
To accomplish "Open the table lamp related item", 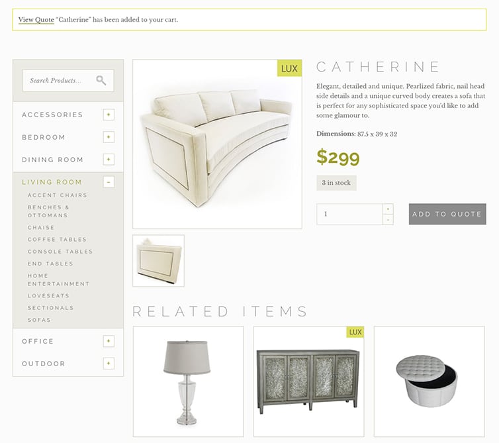I will pyautogui.click(x=189, y=381).
